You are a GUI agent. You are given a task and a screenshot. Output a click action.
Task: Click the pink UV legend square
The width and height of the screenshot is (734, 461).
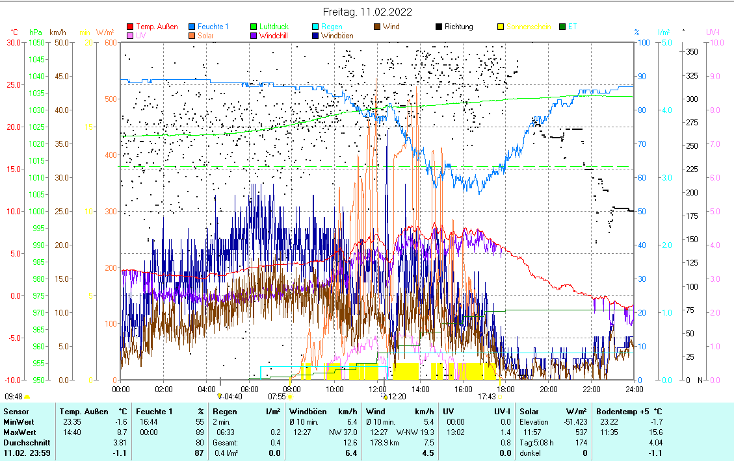coord(130,36)
